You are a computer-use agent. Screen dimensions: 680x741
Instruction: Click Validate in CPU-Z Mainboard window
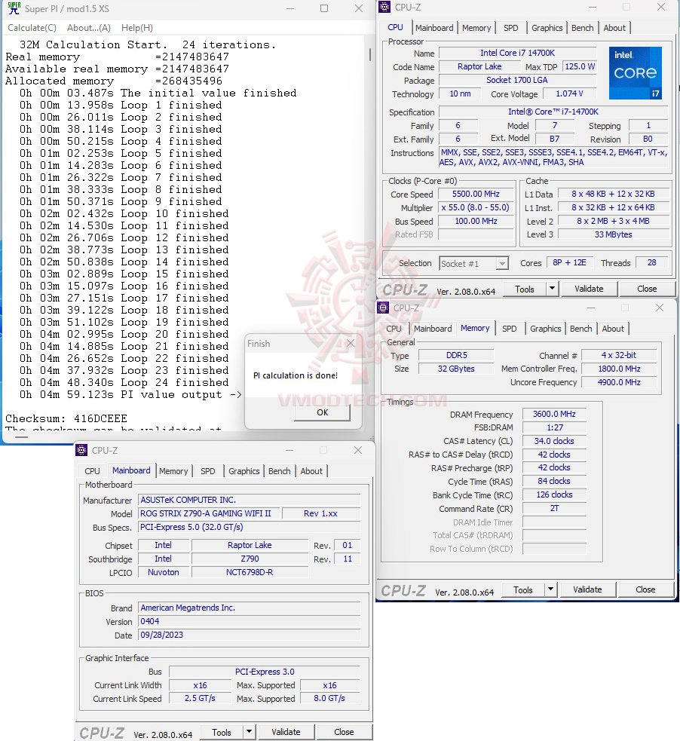click(286, 732)
